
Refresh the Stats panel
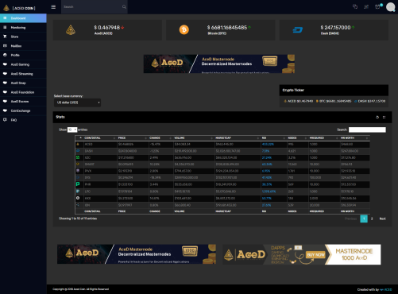[x=377, y=117]
